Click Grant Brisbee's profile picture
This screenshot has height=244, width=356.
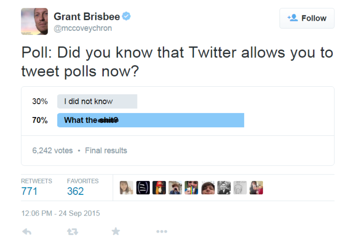(35, 22)
